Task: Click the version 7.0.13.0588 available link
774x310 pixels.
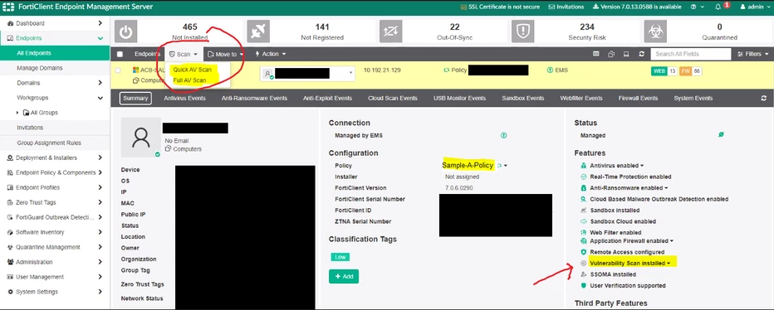Action: (x=637, y=7)
